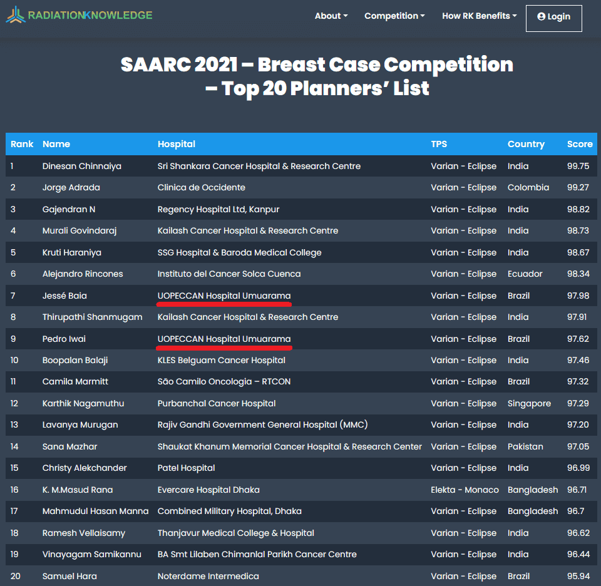Click the Name column header
Screen dimensions: 601x586
pos(56,144)
